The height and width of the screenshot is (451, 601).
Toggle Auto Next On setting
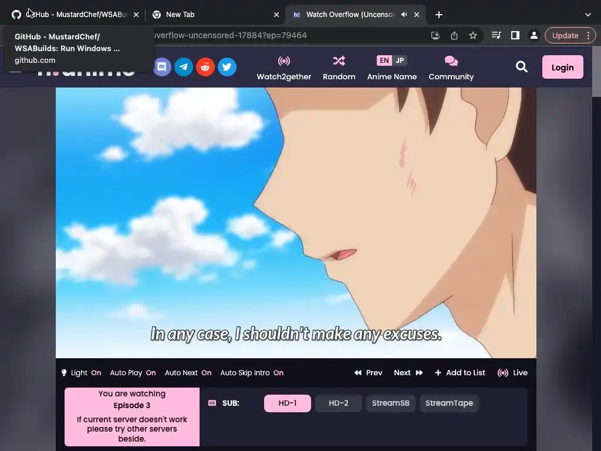188,373
